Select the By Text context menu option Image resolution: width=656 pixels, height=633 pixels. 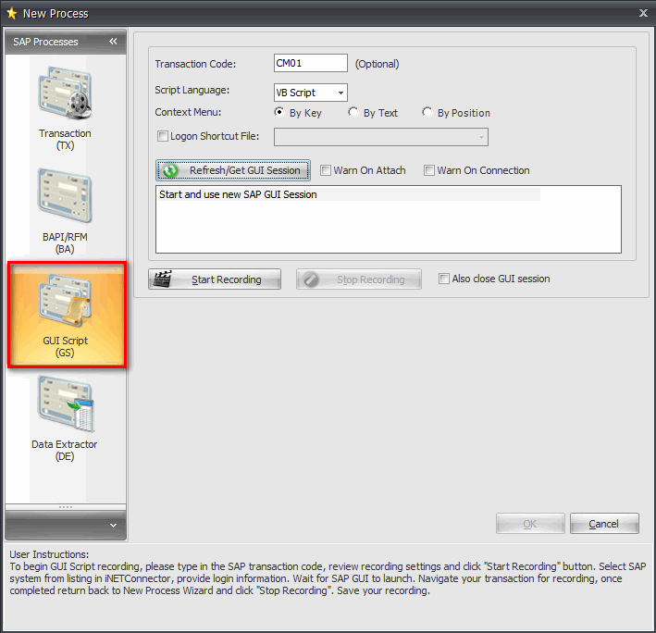(x=353, y=112)
